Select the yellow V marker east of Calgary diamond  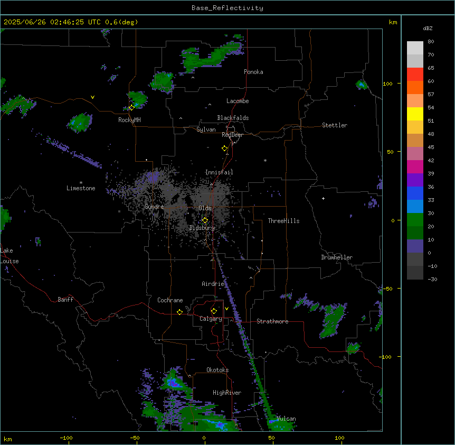226,309
